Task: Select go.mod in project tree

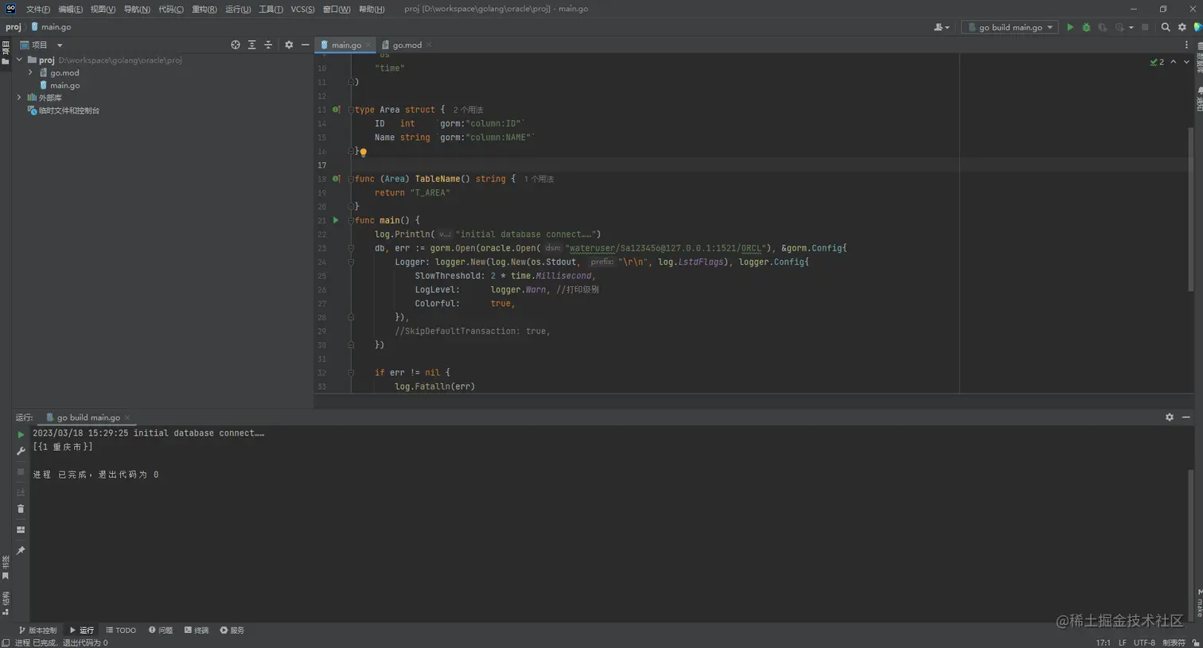Action: pos(64,72)
